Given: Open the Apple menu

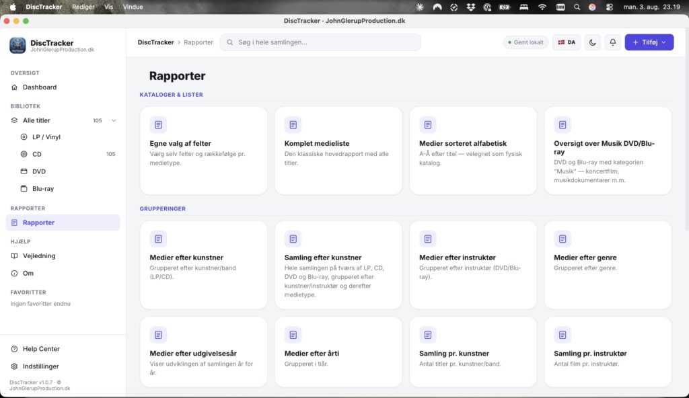Looking at the screenshot, I should click(x=13, y=7).
